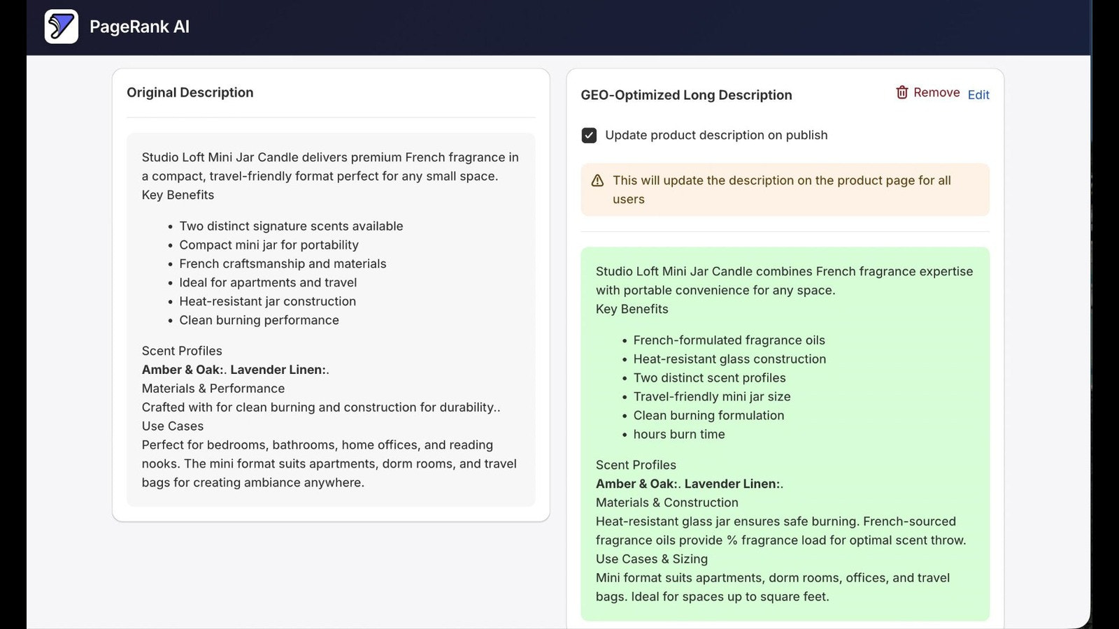Click the trash can Remove icon

[x=902, y=92]
